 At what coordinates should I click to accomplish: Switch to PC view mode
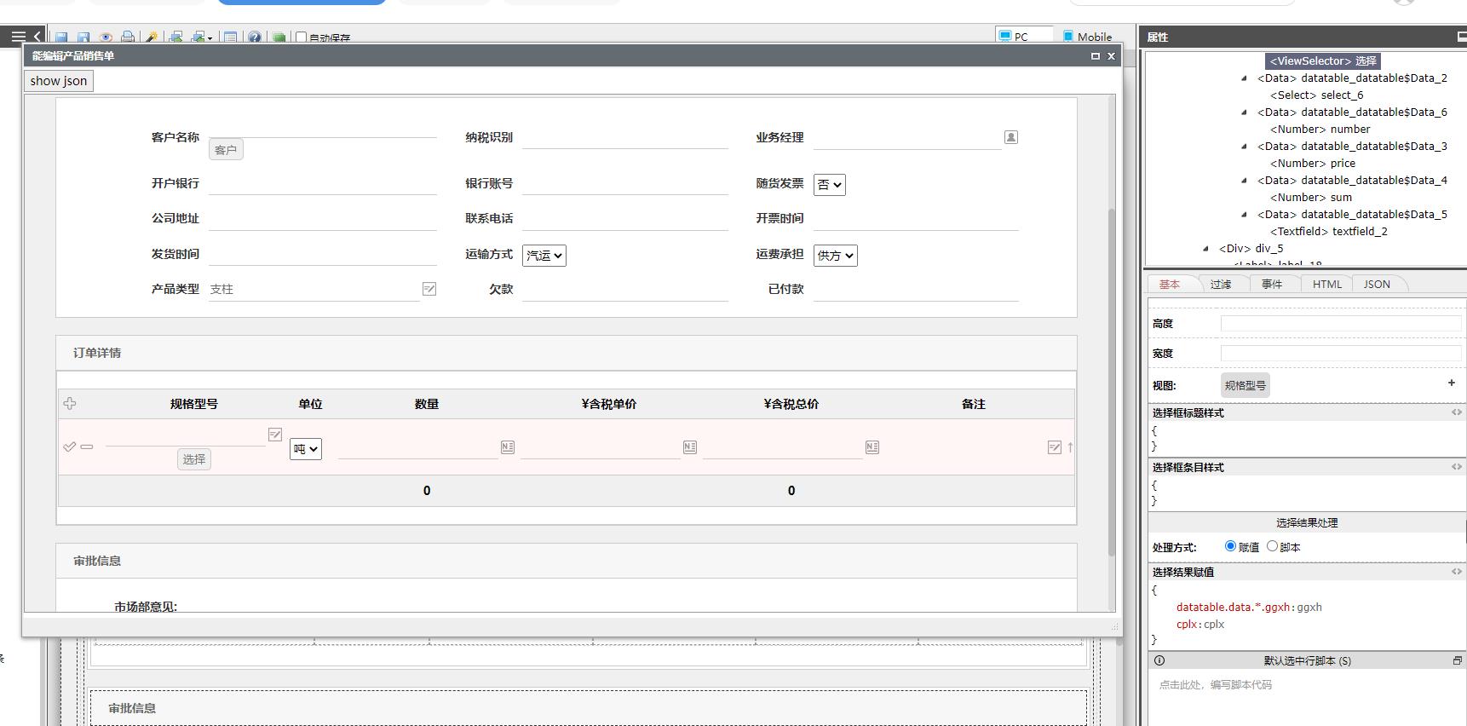click(1024, 36)
